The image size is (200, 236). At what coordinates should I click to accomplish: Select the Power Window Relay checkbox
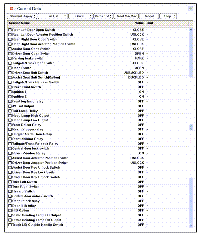[x=10, y=153]
